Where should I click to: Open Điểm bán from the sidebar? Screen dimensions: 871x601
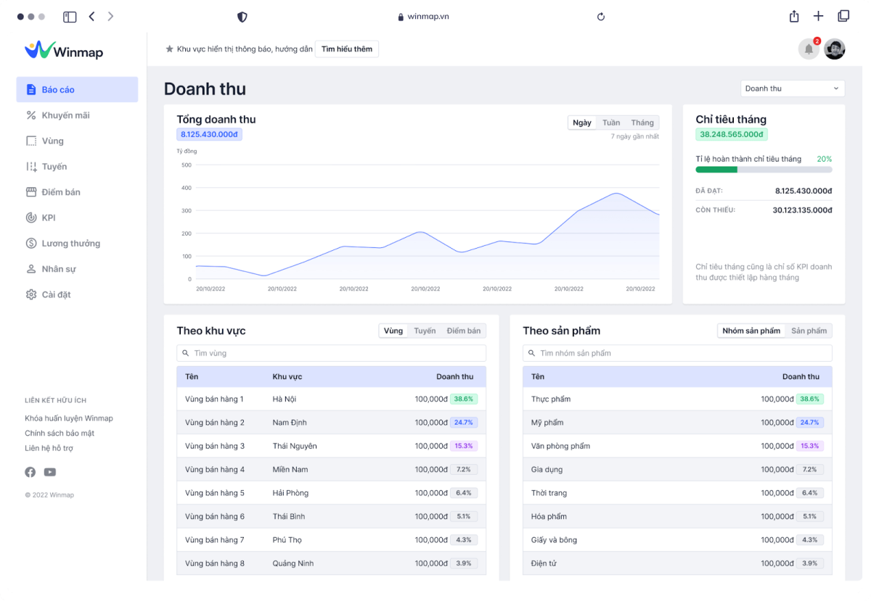(61, 192)
